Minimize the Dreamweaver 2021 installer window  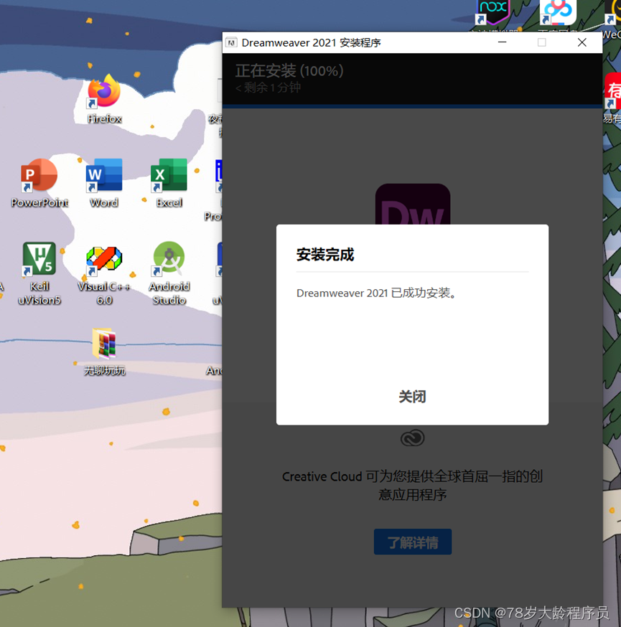point(502,42)
